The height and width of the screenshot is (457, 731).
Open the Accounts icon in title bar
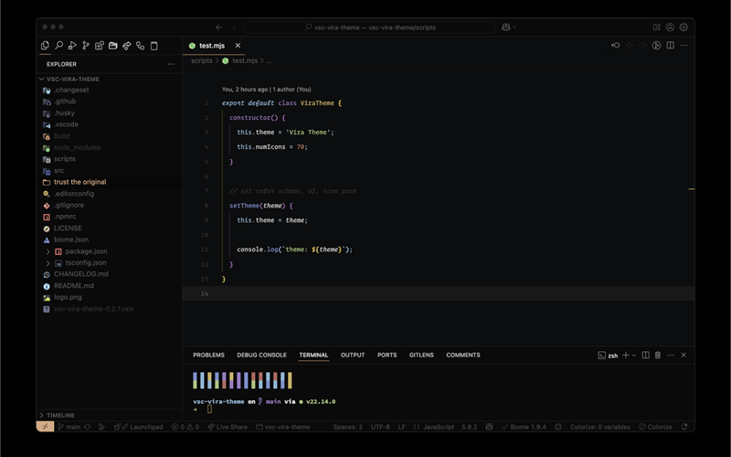(x=670, y=27)
